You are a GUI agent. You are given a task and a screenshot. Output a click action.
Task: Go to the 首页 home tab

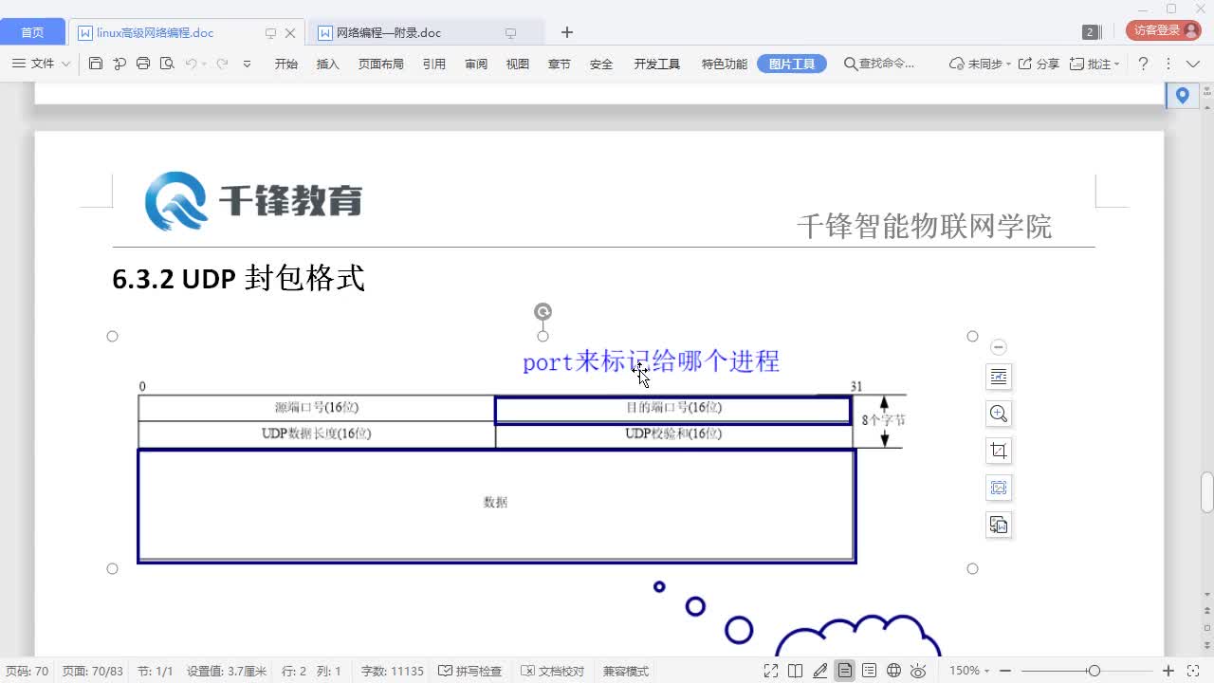tap(32, 32)
